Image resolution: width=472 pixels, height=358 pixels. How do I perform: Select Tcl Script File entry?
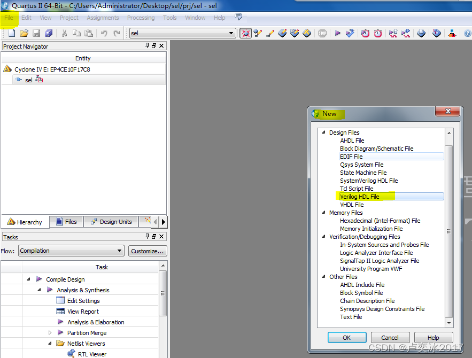click(x=357, y=189)
